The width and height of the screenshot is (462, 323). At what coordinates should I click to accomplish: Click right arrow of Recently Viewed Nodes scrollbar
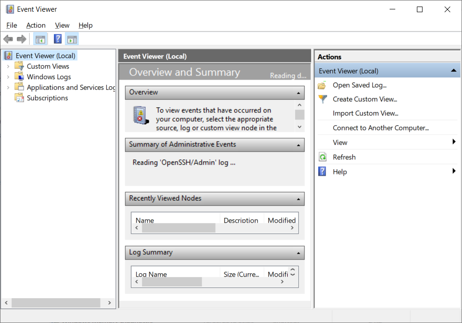(292, 228)
